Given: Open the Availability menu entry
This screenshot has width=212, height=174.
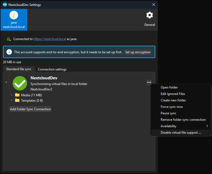Looking at the screenshot, I should click(x=180, y=126).
